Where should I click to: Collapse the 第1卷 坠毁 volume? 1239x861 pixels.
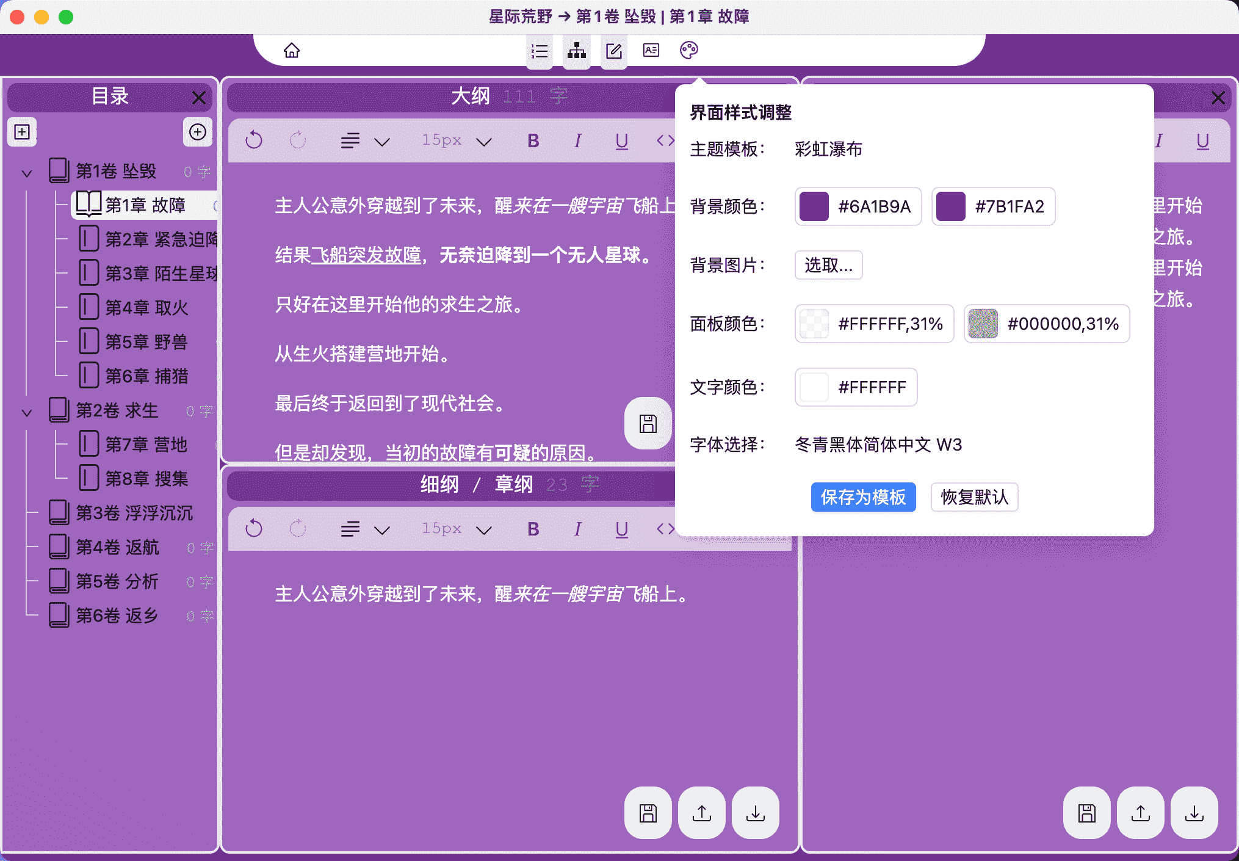26,172
